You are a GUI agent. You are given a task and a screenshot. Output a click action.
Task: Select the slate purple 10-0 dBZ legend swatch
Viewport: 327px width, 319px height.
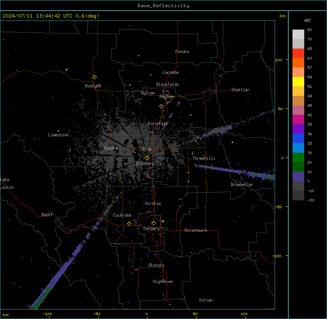coord(298,177)
